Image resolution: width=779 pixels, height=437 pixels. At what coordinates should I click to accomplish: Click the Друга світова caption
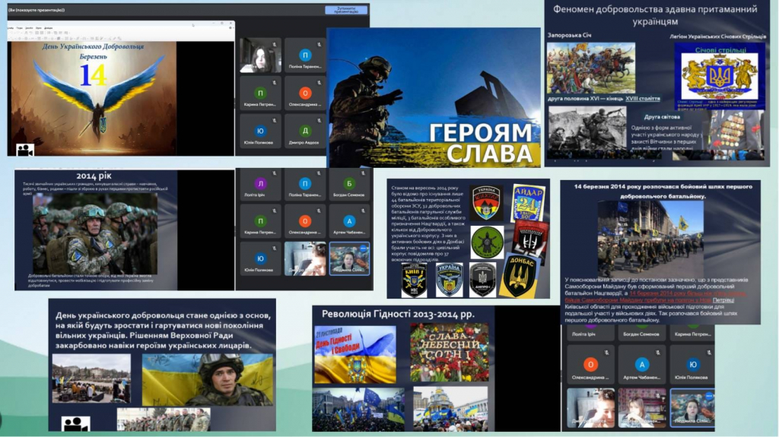click(x=662, y=117)
